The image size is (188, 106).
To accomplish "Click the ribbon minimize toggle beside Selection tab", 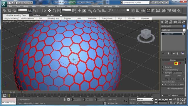I will pyautogui.click(x=61, y=15).
